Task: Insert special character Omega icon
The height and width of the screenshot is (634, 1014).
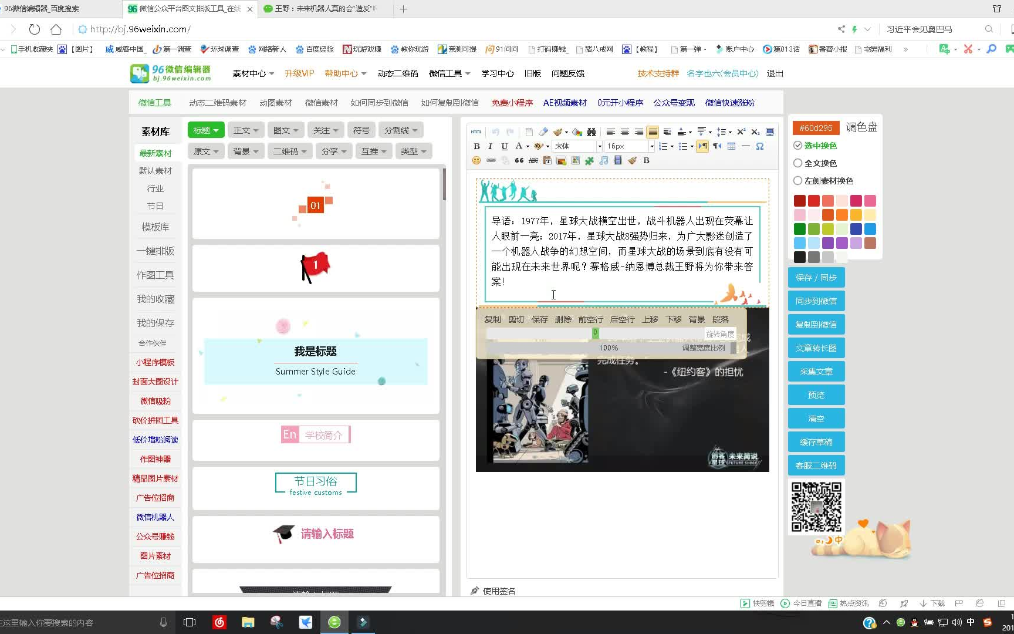Action: pos(760,146)
